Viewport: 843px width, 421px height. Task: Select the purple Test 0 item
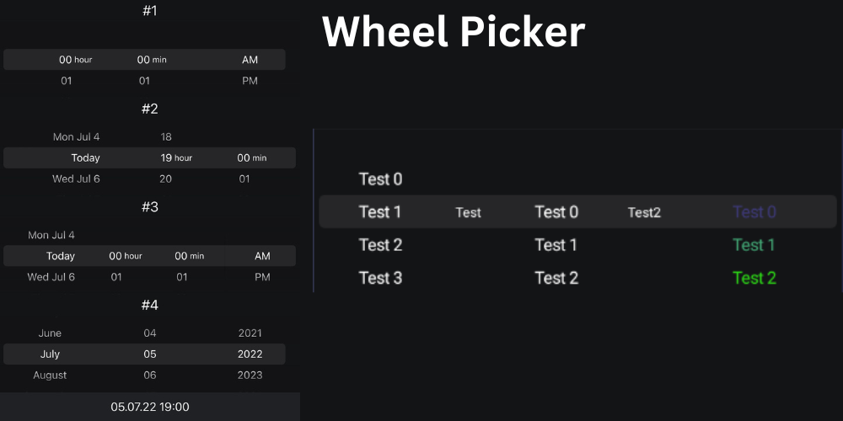coord(754,212)
